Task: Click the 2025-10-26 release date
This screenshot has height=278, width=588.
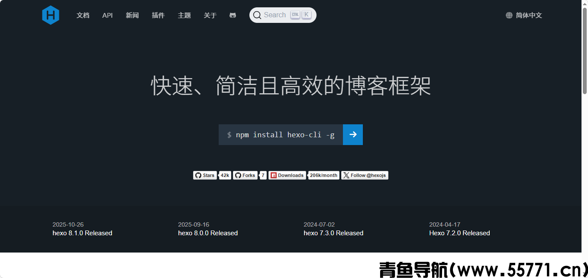Action: coord(68,224)
